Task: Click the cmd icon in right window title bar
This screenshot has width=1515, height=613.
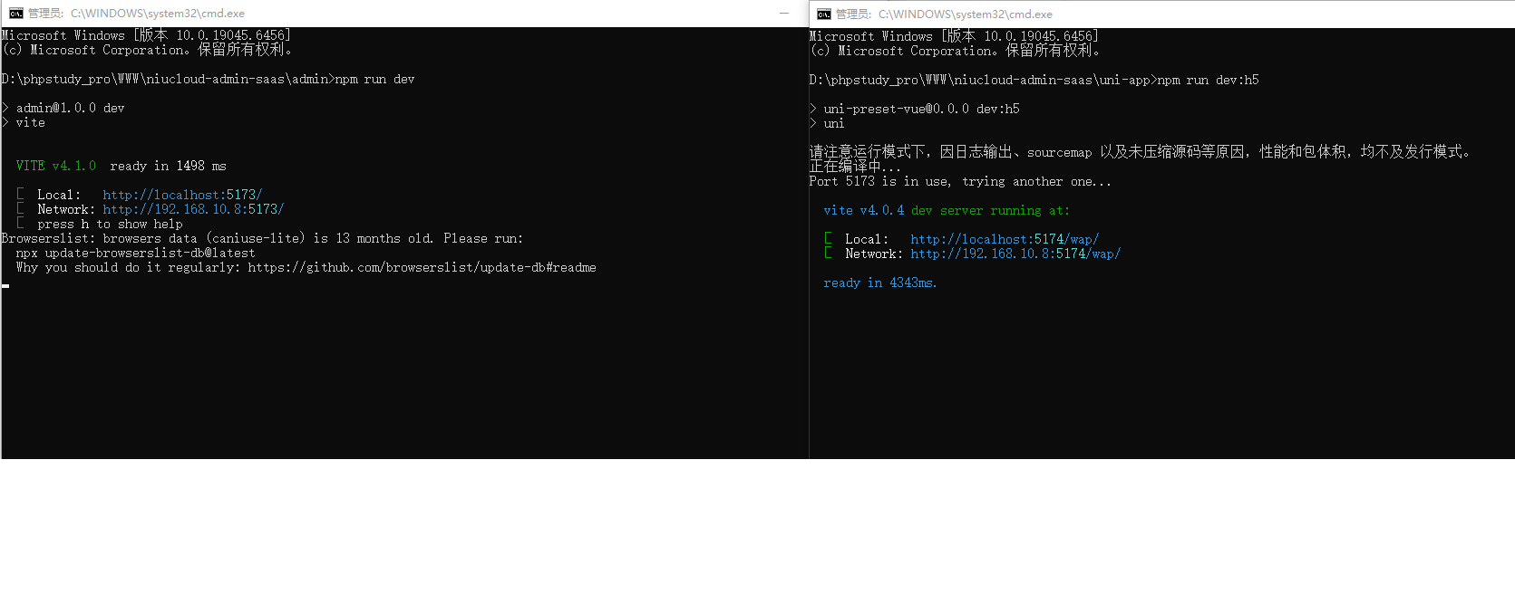Action: 823,14
